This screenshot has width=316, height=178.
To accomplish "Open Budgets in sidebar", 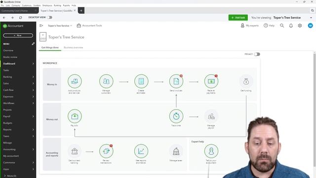I will coord(8,123).
